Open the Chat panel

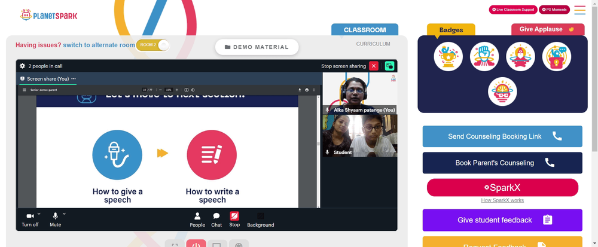pyautogui.click(x=216, y=219)
